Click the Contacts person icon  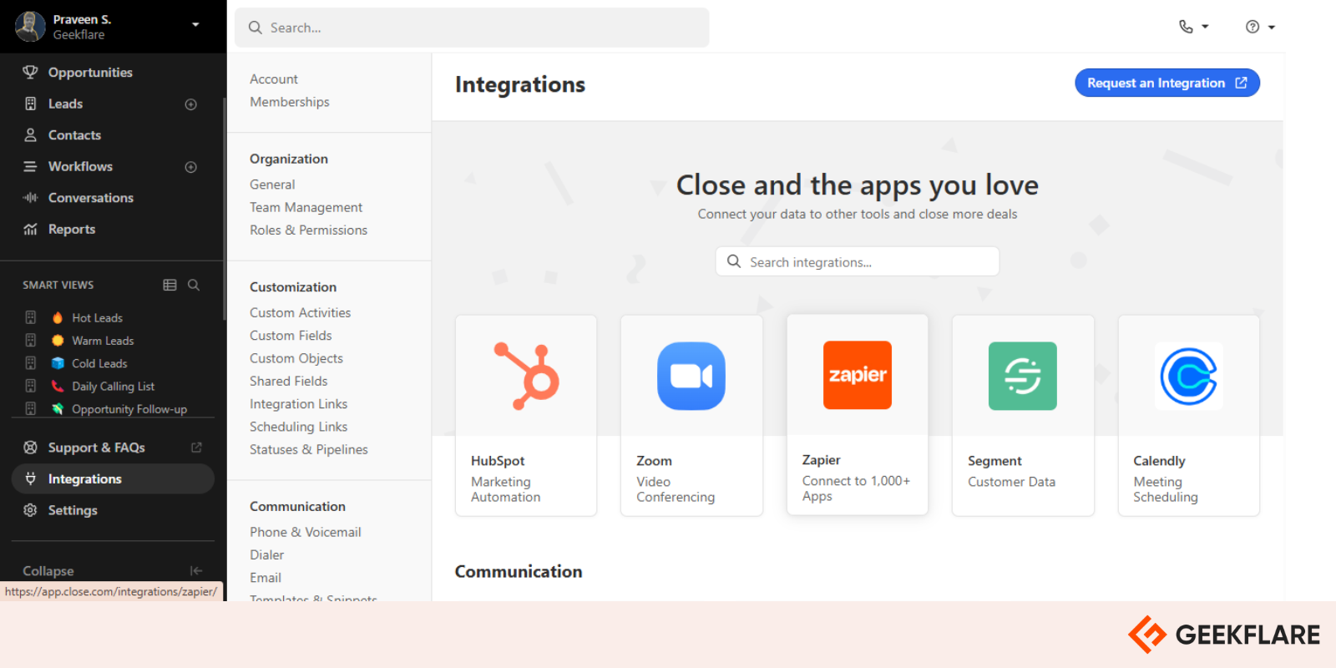pos(30,135)
